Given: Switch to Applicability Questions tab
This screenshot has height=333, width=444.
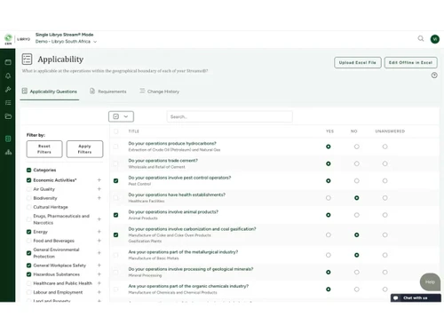Looking at the screenshot, I should 50,91.
